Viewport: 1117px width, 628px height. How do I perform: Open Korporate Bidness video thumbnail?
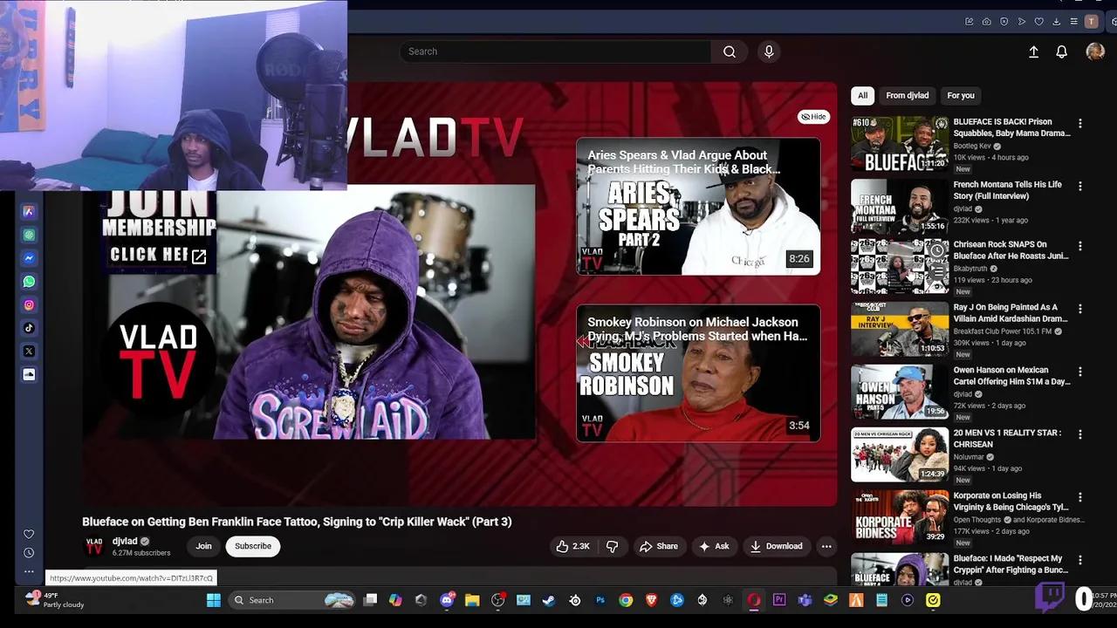tap(900, 517)
